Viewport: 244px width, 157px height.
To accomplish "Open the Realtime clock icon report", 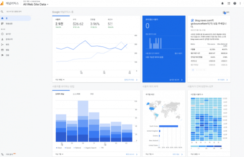I will pos(2,34).
